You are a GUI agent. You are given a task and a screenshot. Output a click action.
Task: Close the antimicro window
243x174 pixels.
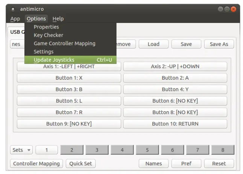pos(233,9)
